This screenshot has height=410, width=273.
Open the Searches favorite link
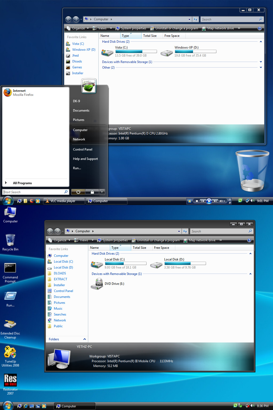60,314
